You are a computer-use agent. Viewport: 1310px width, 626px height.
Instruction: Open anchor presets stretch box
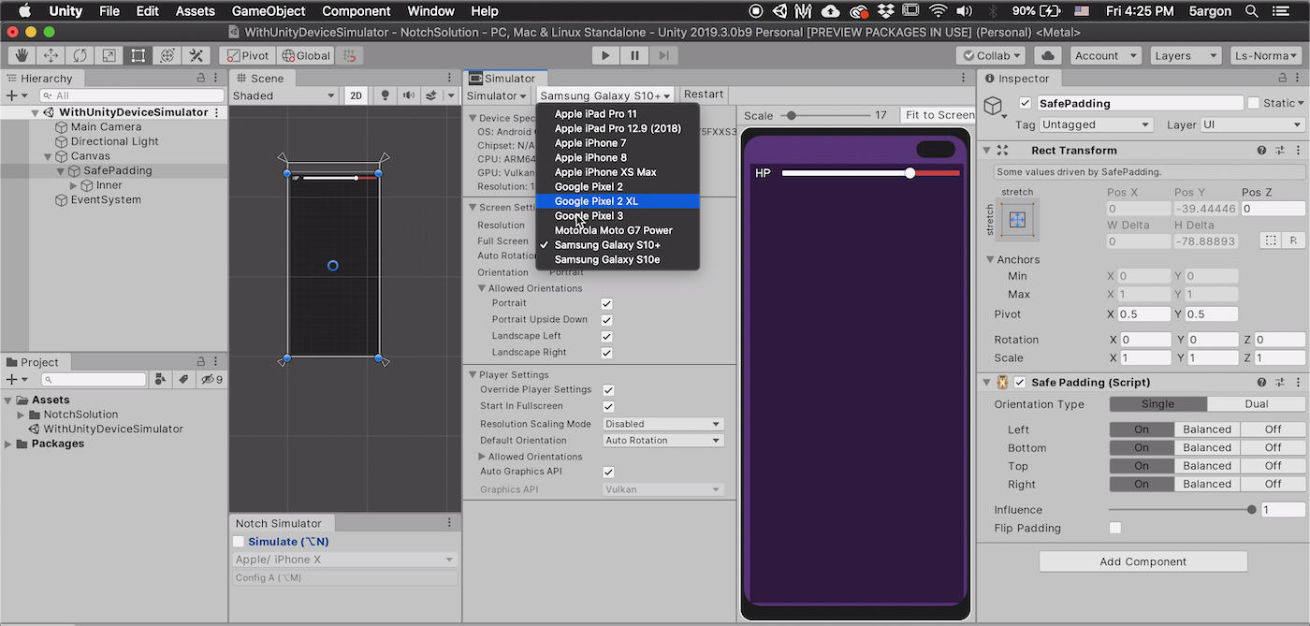click(1018, 219)
